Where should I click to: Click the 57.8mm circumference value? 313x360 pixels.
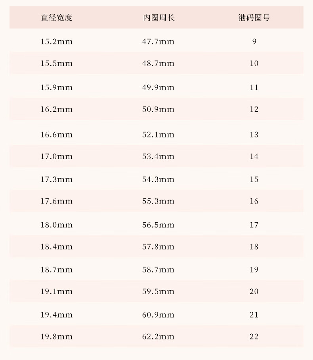click(x=158, y=247)
